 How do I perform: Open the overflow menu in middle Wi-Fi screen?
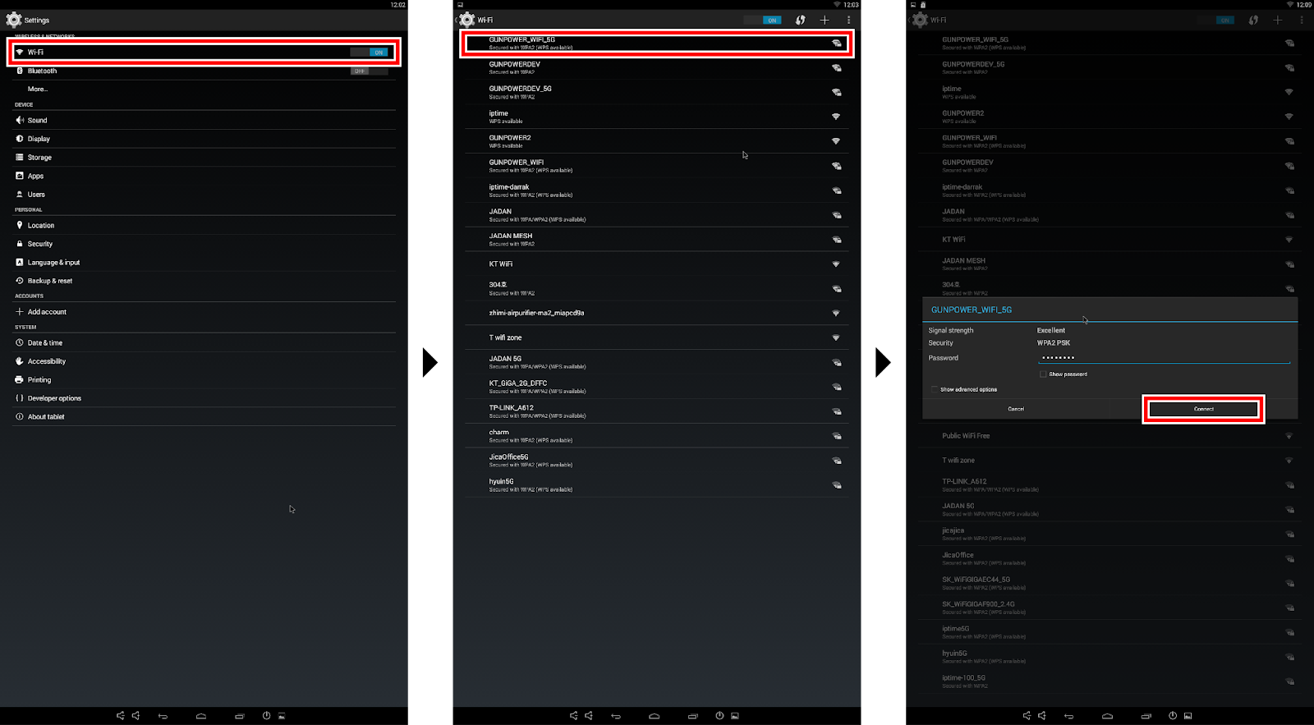[x=848, y=20]
